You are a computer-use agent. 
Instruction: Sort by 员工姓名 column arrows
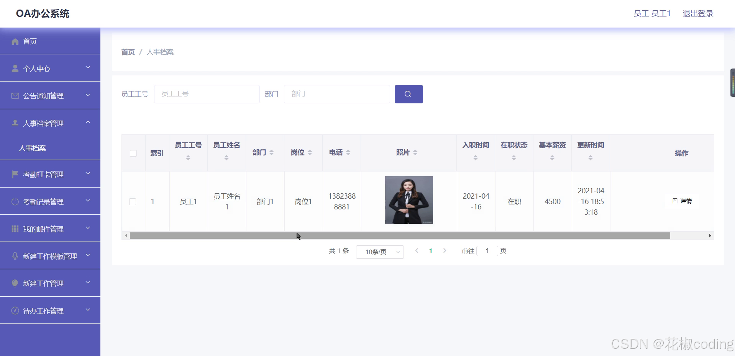pos(226,158)
